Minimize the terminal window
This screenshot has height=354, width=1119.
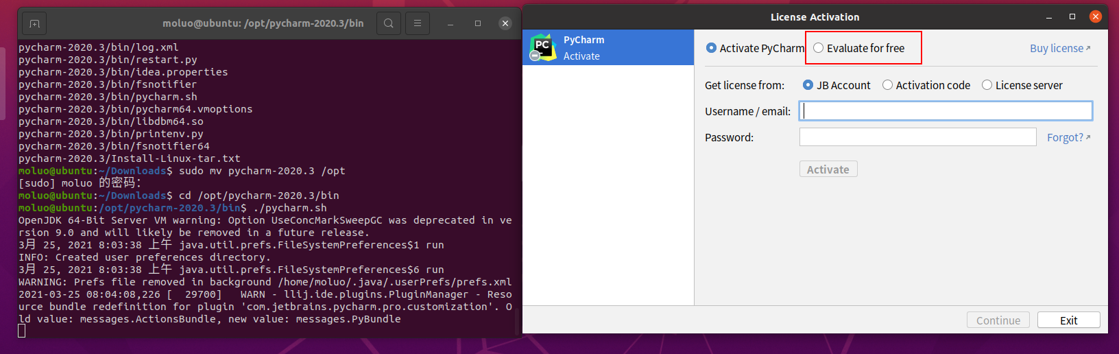coord(450,23)
